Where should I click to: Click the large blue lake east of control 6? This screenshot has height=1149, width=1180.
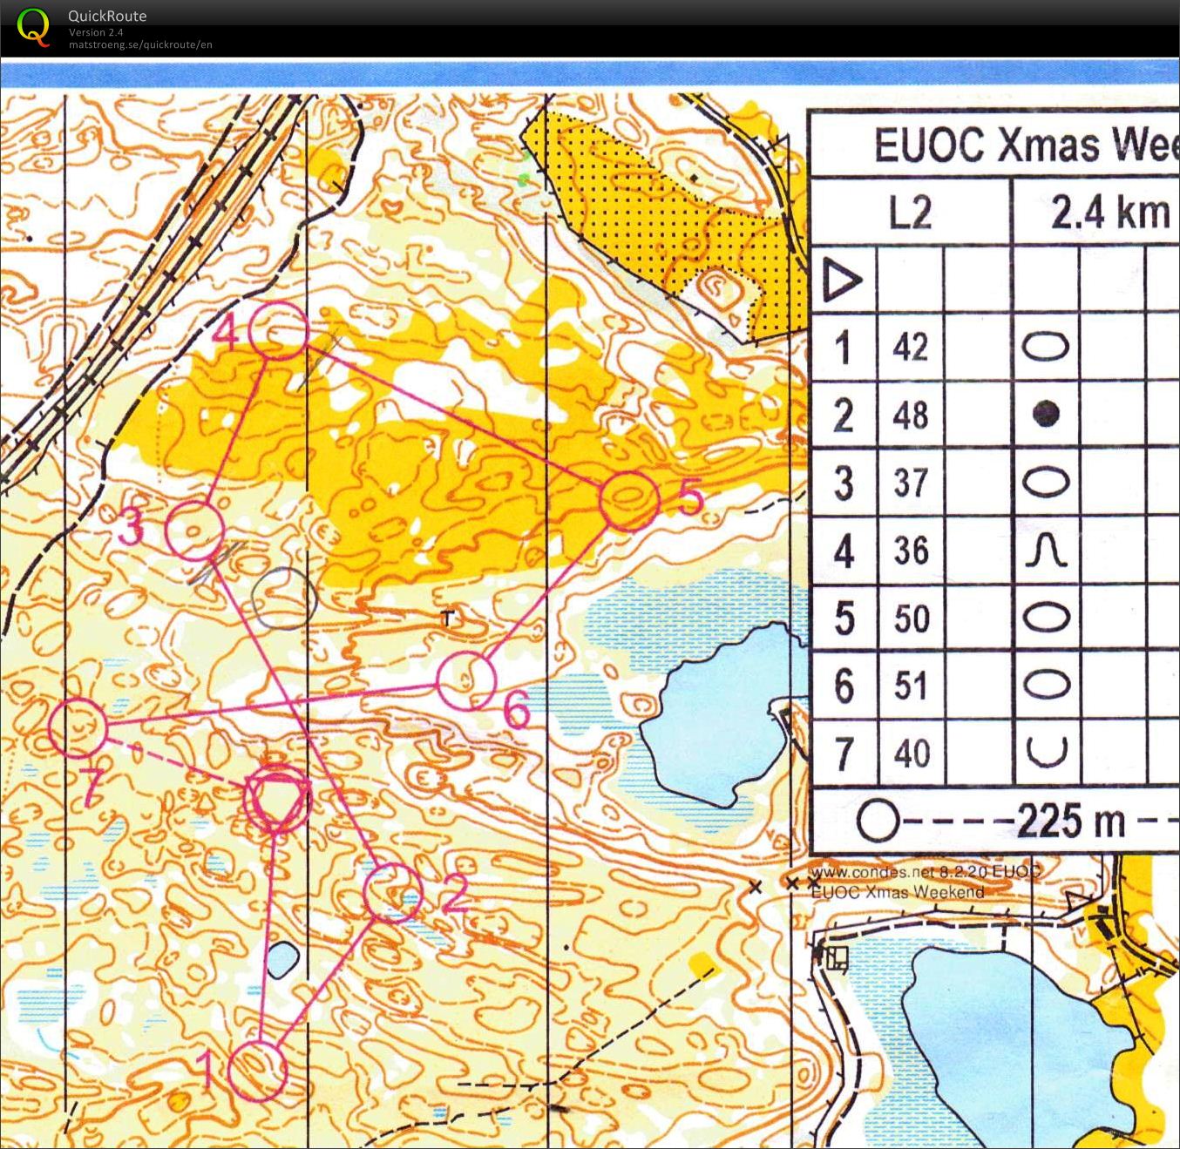coord(723,714)
